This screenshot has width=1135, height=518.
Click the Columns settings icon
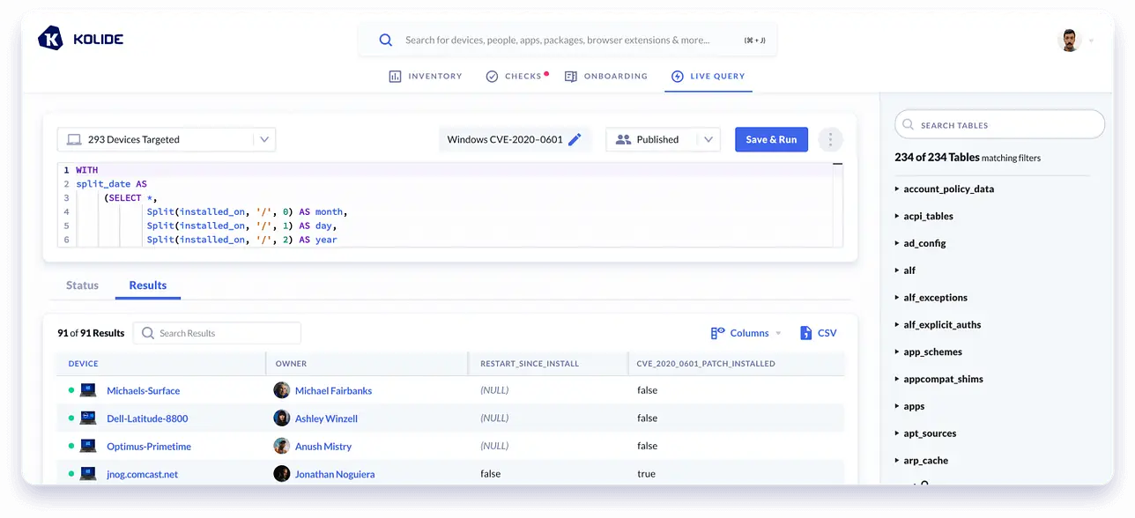coord(717,333)
